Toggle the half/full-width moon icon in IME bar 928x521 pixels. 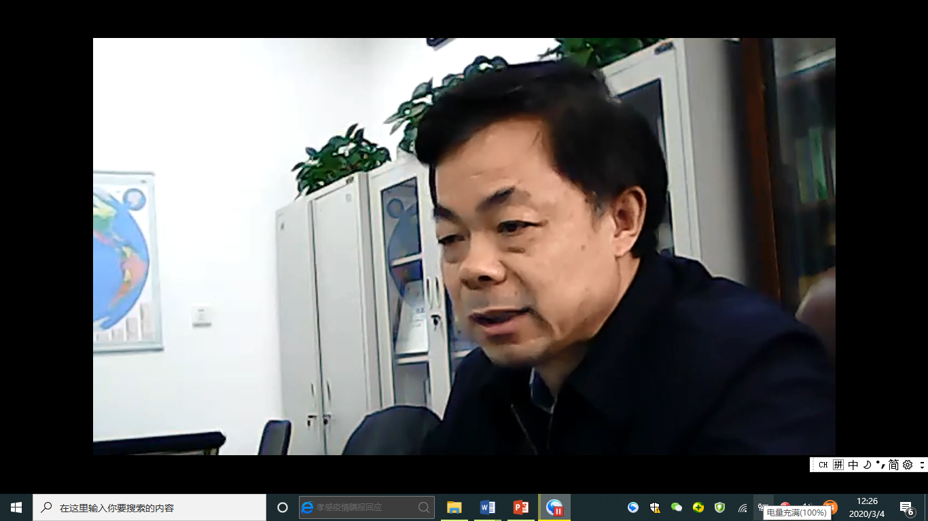coord(867,465)
